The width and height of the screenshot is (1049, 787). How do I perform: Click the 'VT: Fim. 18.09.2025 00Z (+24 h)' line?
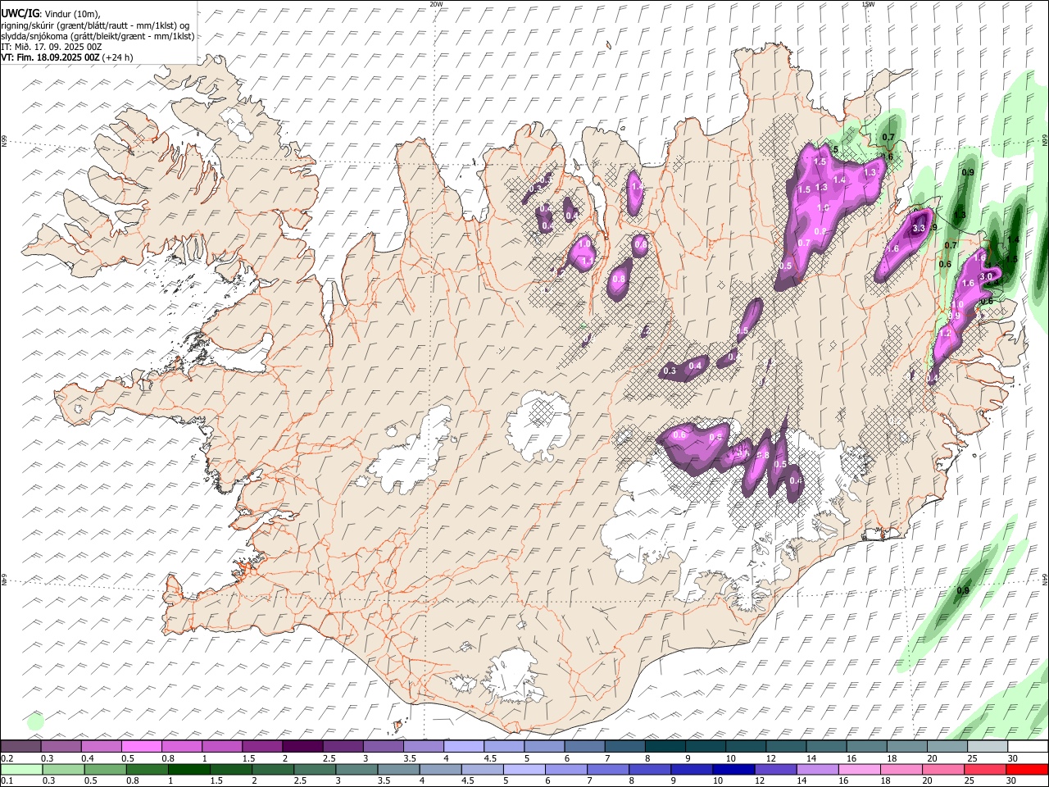point(67,57)
